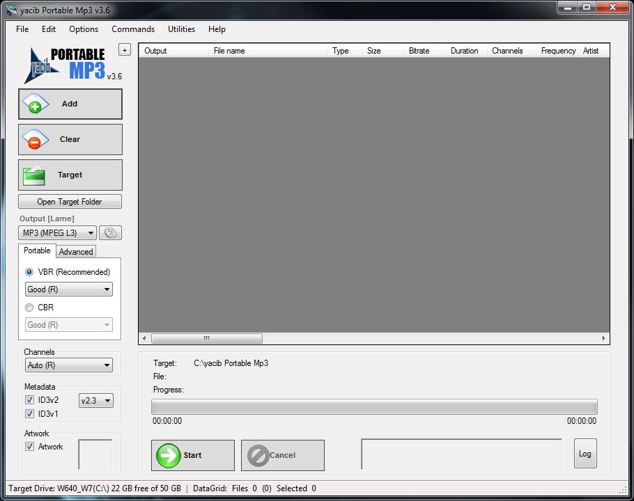
Task: Sort by the Bitrate column header
Action: click(424, 51)
